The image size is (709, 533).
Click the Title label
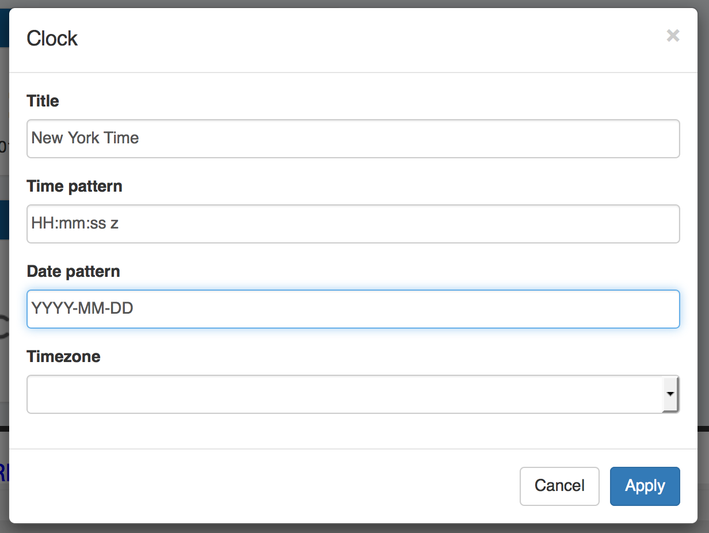click(x=43, y=101)
